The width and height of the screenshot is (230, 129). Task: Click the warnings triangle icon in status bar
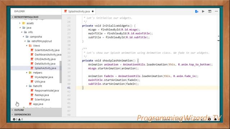click(x=19, y=119)
